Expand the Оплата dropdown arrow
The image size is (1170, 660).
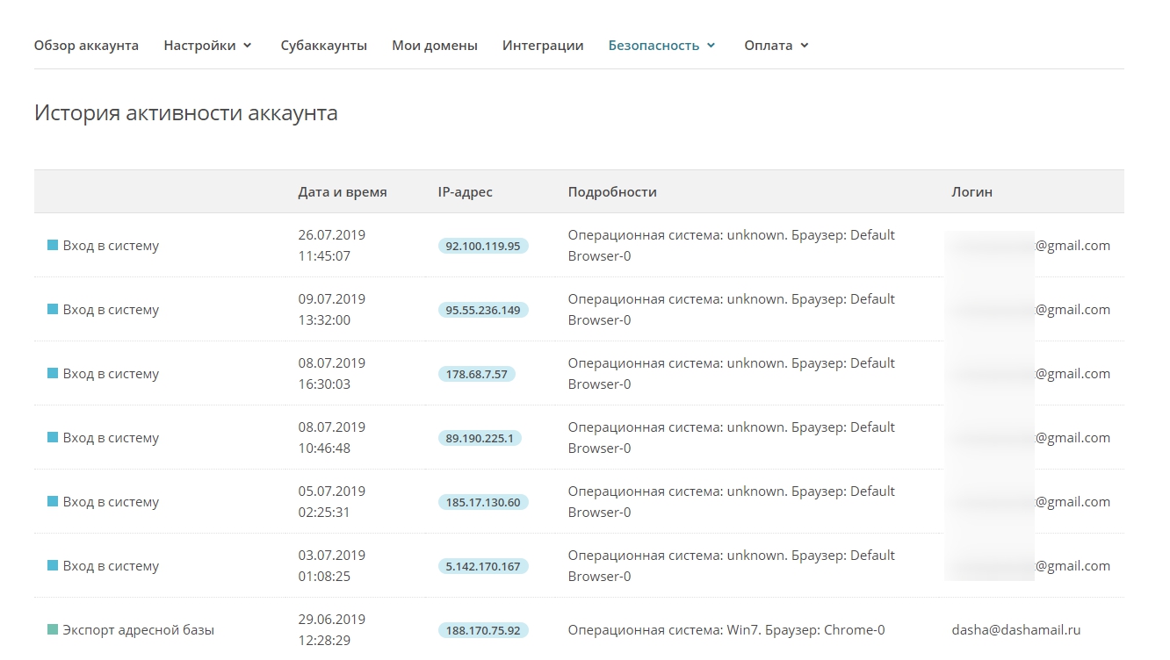tap(805, 46)
